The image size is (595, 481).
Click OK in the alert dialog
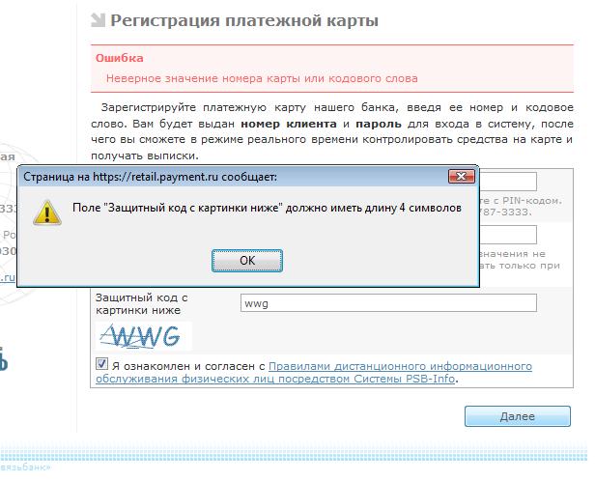(x=246, y=261)
